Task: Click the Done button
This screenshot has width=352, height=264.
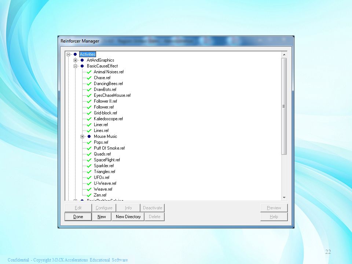Action: click(78, 217)
